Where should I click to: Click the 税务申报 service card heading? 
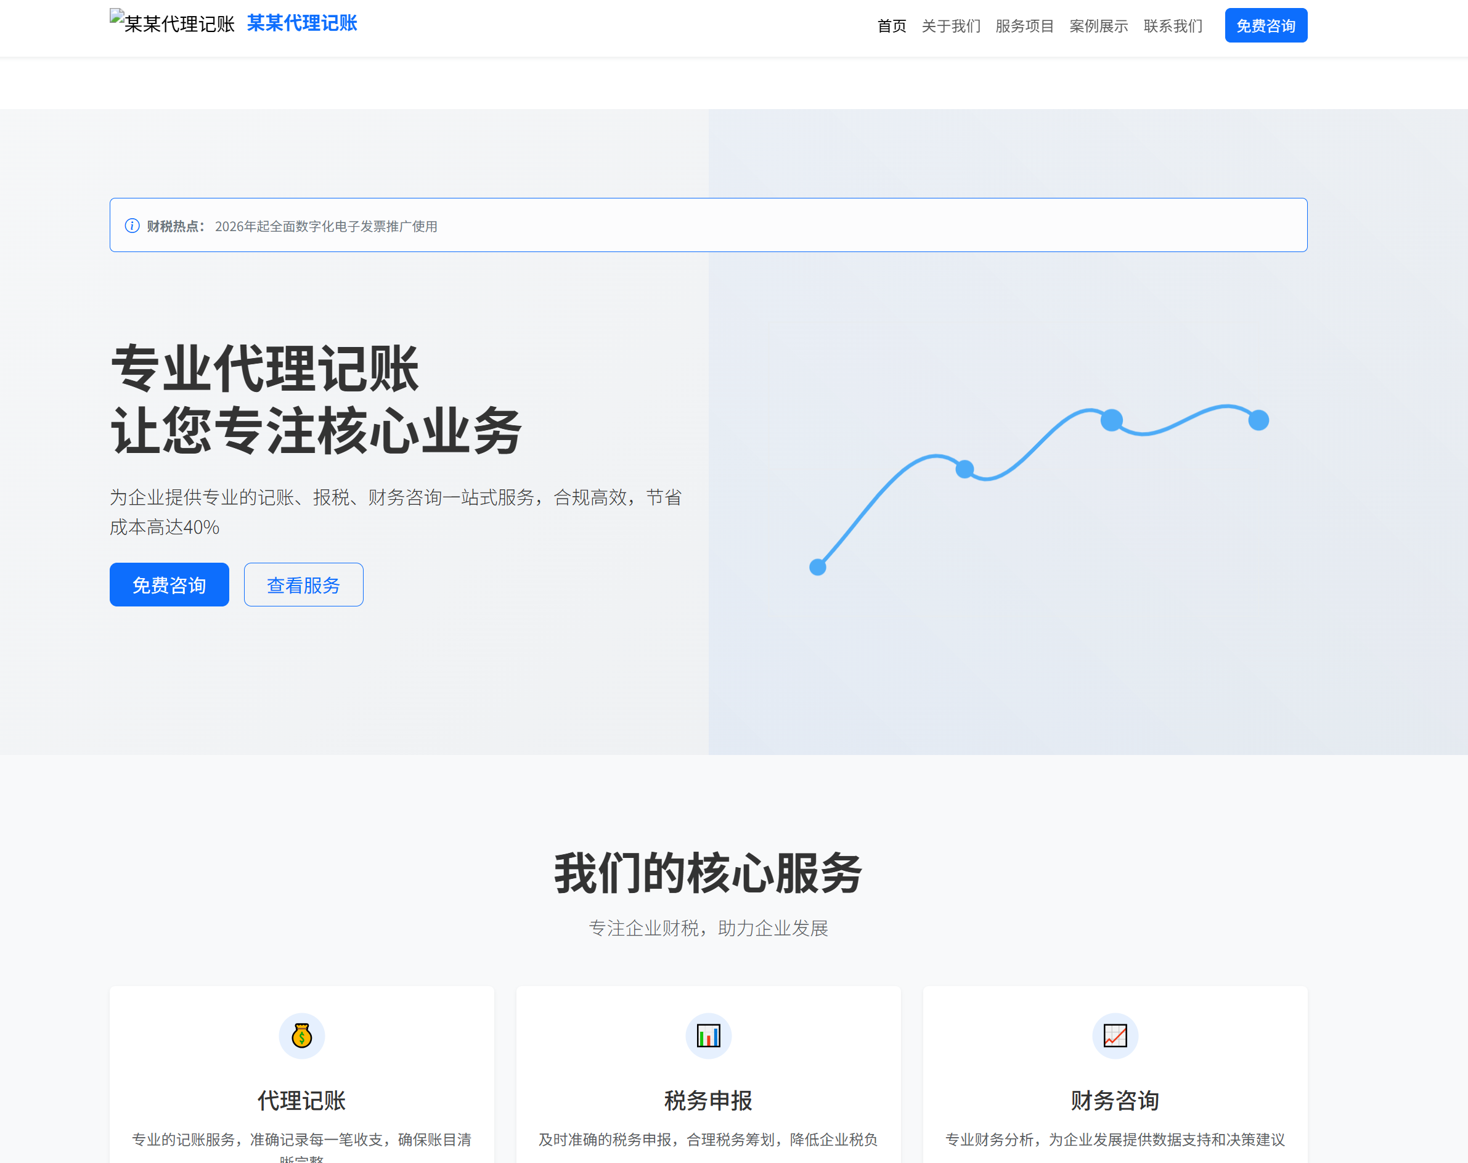[x=708, y=1100]
